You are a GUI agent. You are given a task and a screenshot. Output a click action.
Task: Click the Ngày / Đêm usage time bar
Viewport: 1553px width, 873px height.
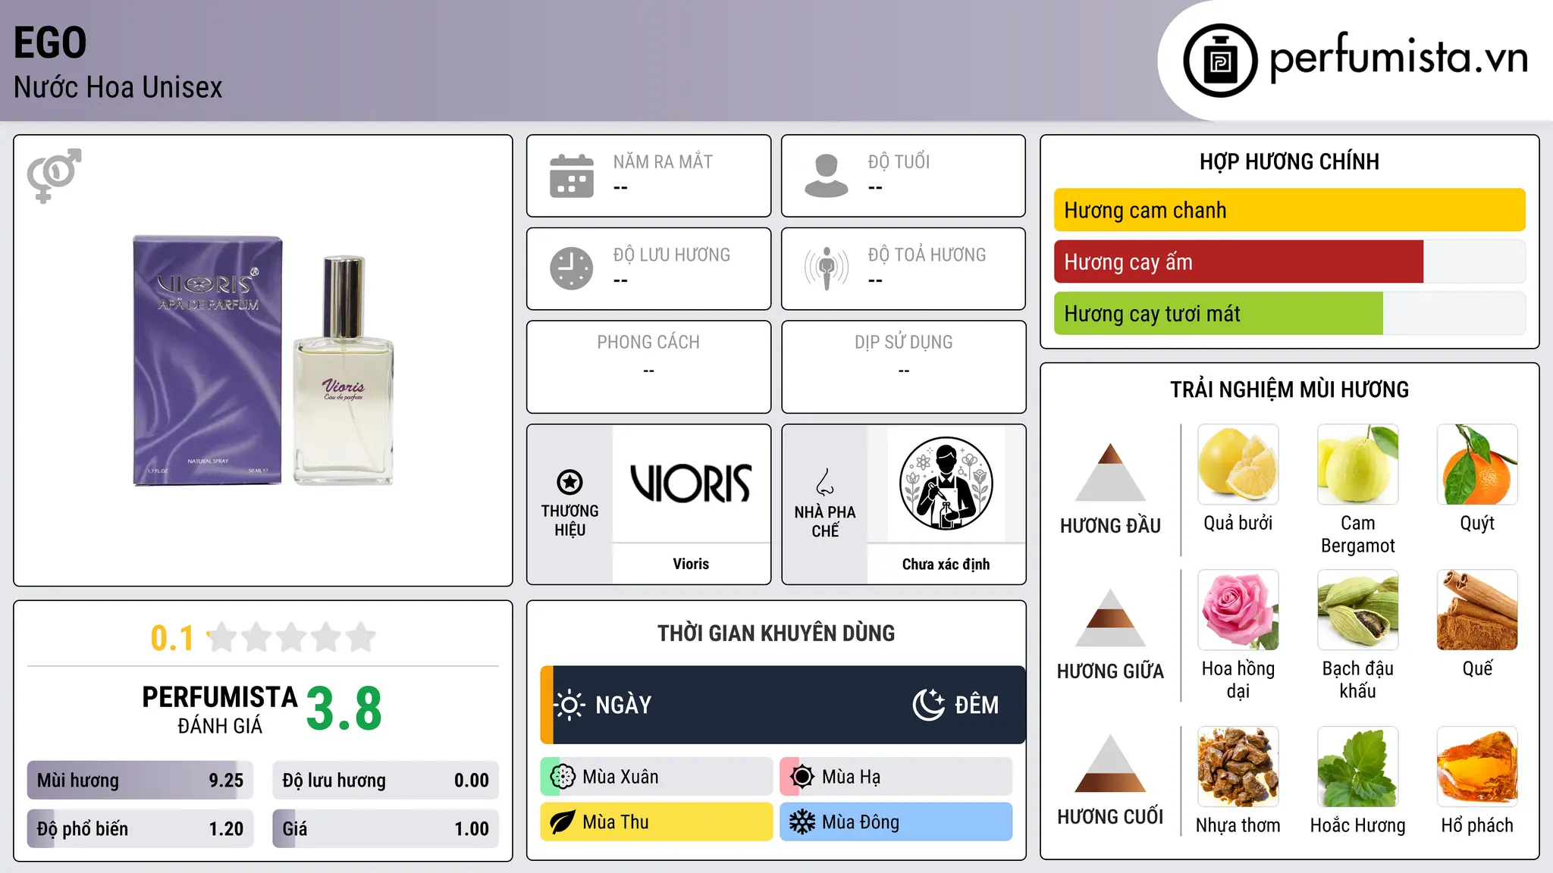(783, 705)
